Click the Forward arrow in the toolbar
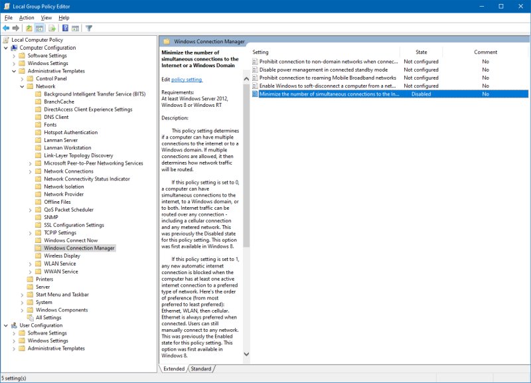 [x=16, y=29]
